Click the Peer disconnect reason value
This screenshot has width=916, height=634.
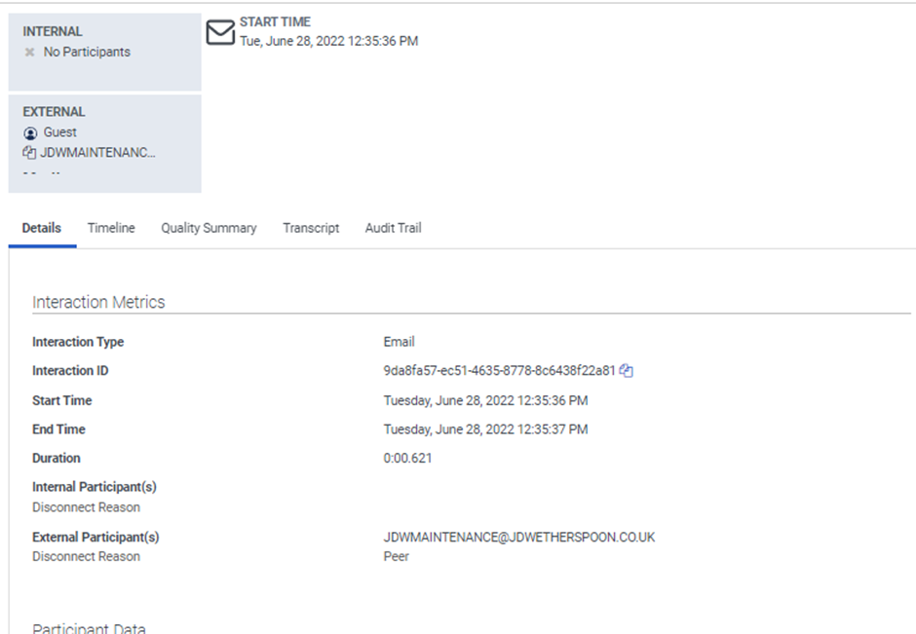click(397, 557)
